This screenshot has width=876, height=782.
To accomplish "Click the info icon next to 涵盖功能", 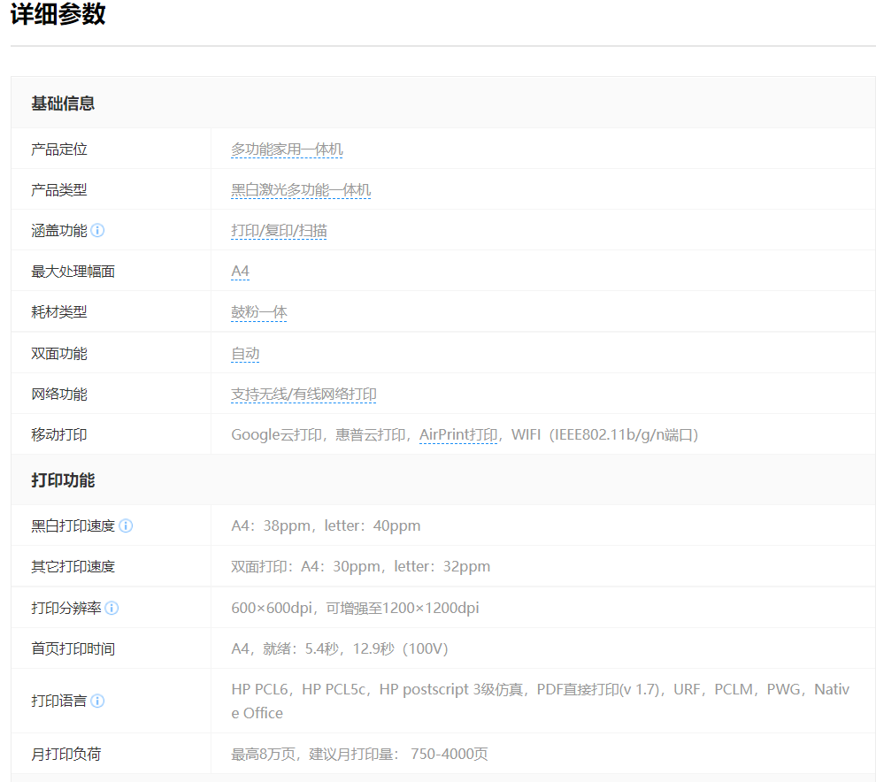I will [x=97, y=230].
